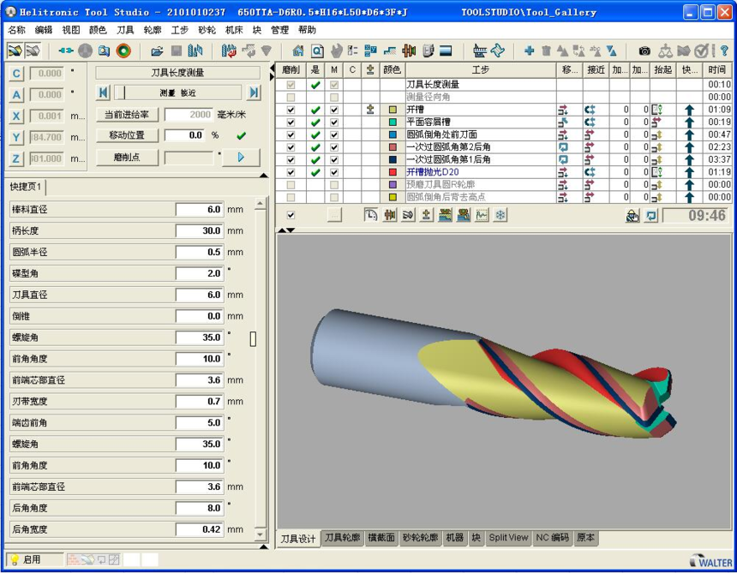Click the trash bin delete icon
The image size is (737, 573).
pos(546,51)
